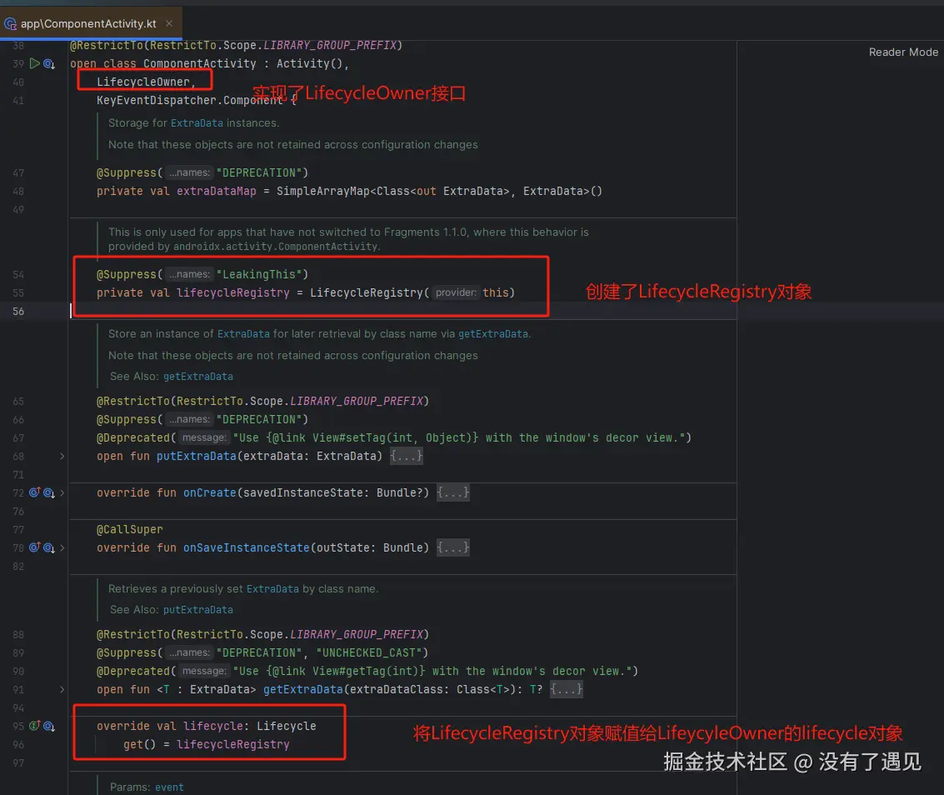Click the ComponentActivity class name on line 39

(x=199, y=63)
